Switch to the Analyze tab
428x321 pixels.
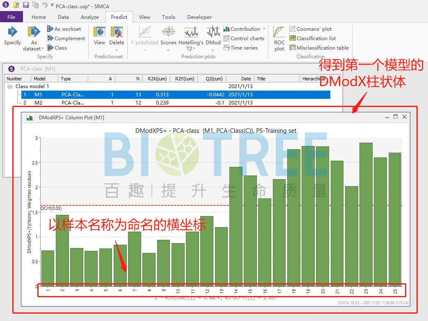coord(89,17)
